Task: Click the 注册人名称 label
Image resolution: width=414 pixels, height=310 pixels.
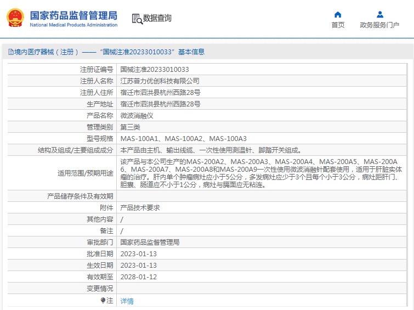Action: click(97, 81)
